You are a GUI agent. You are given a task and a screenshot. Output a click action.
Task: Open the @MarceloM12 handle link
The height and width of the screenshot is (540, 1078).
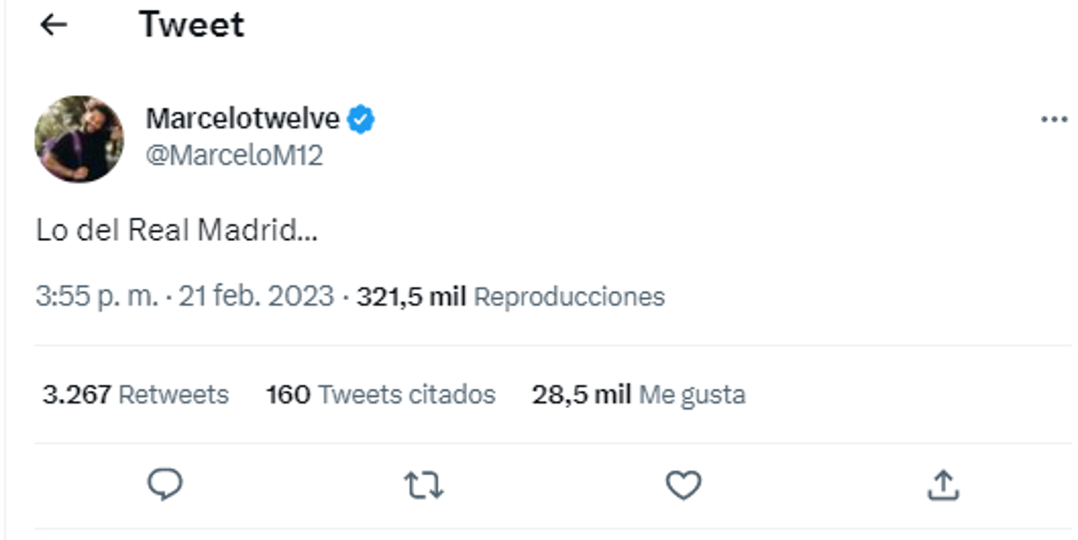pos(234,155)
